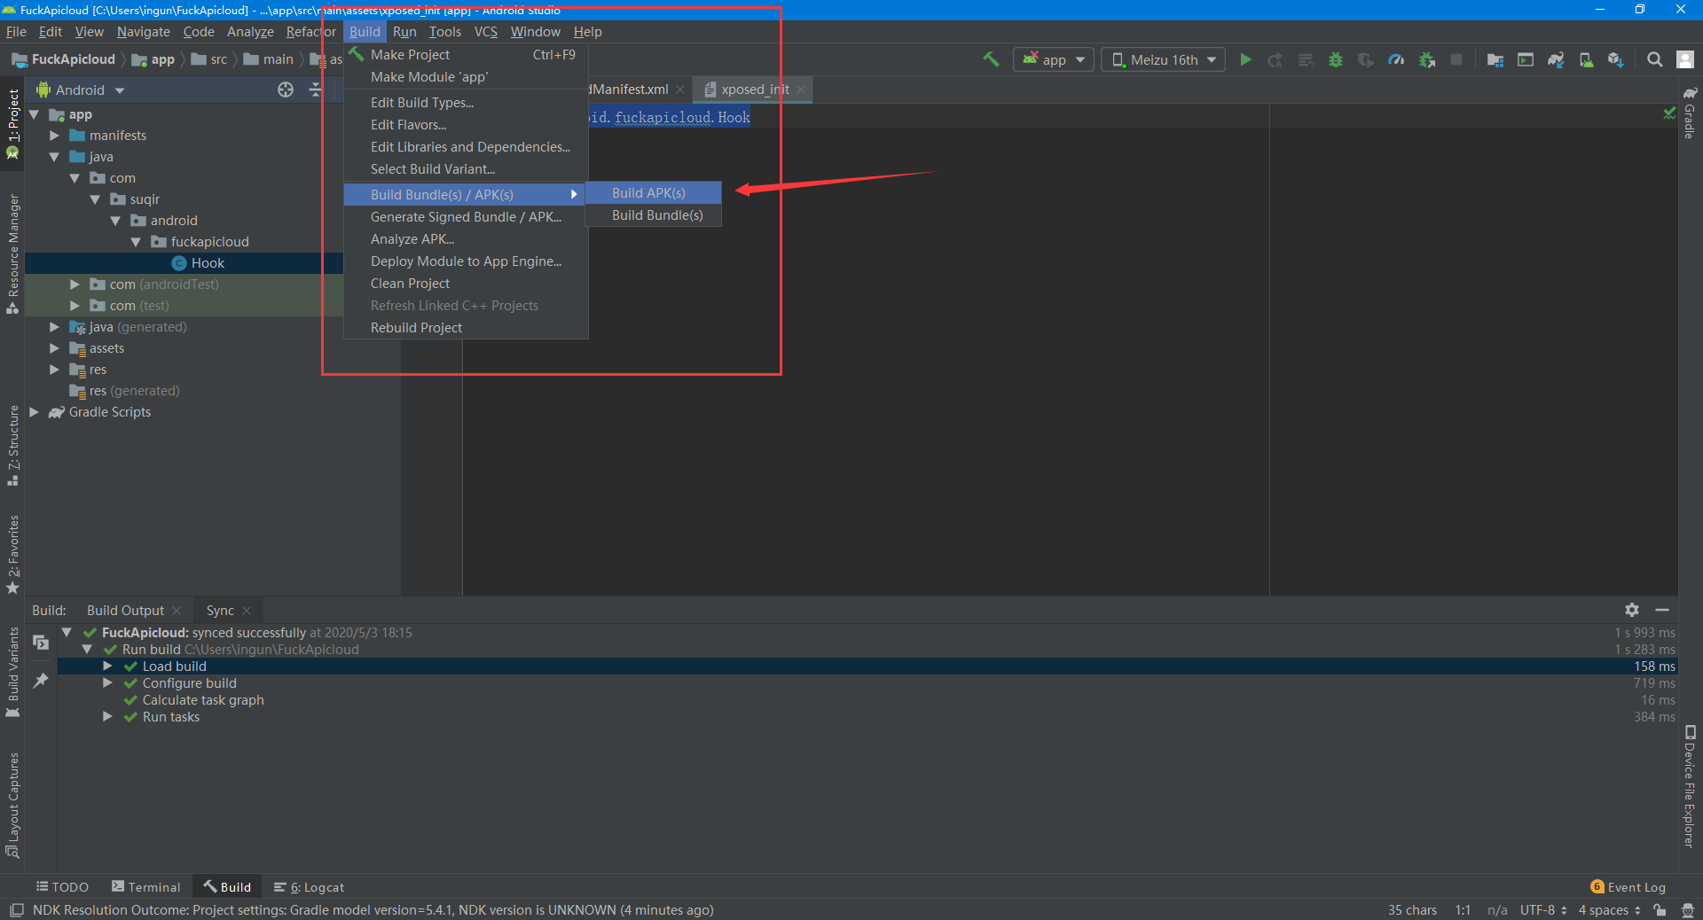Open the SDK Manager icon
Viewport: 1703px width, 920px height.
click(x=1615, y=59)
